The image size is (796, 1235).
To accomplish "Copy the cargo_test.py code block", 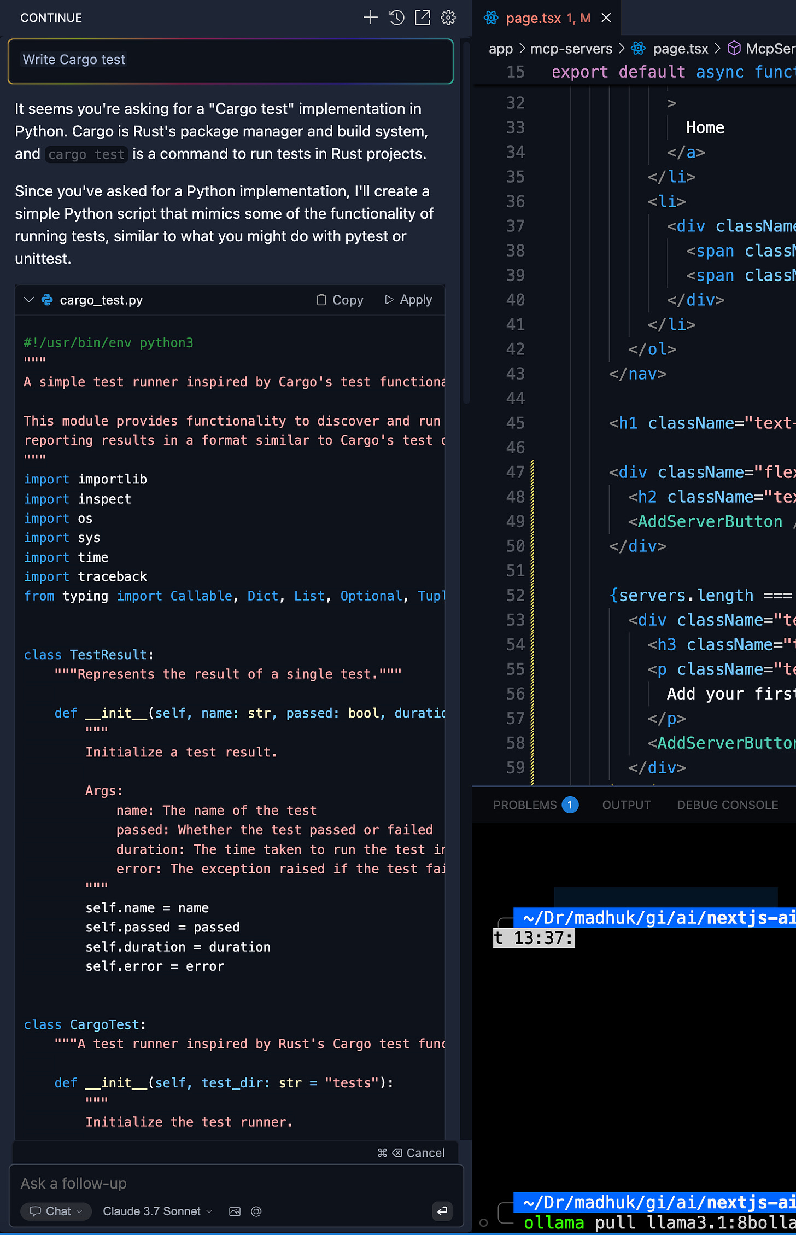I will [340, 300].
